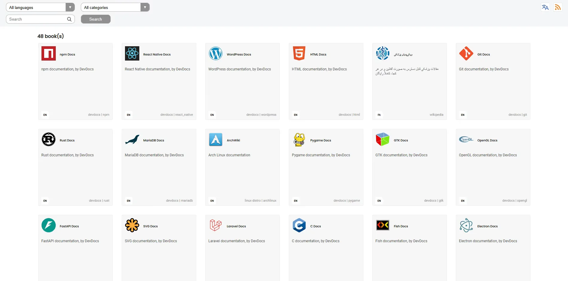
Task: Click the Rust Docs title
Action: 67,140
